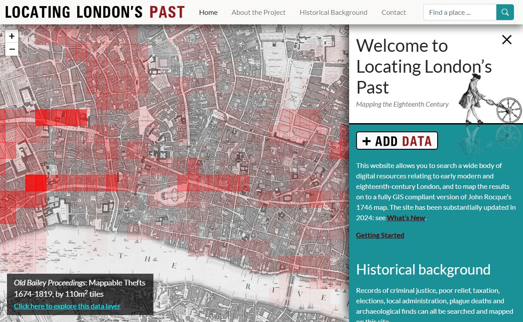Click the Add Data button
The height and width of the screenshot is (322, 523).
[397, 141]
